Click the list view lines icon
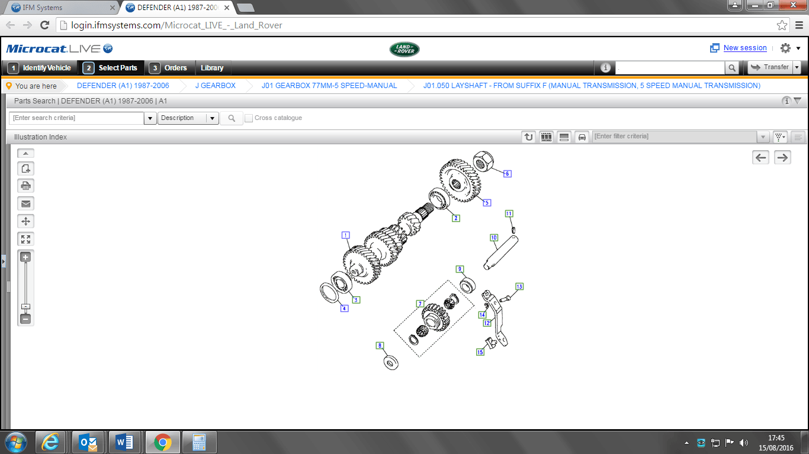809x454 pixels. click(798, 137)
